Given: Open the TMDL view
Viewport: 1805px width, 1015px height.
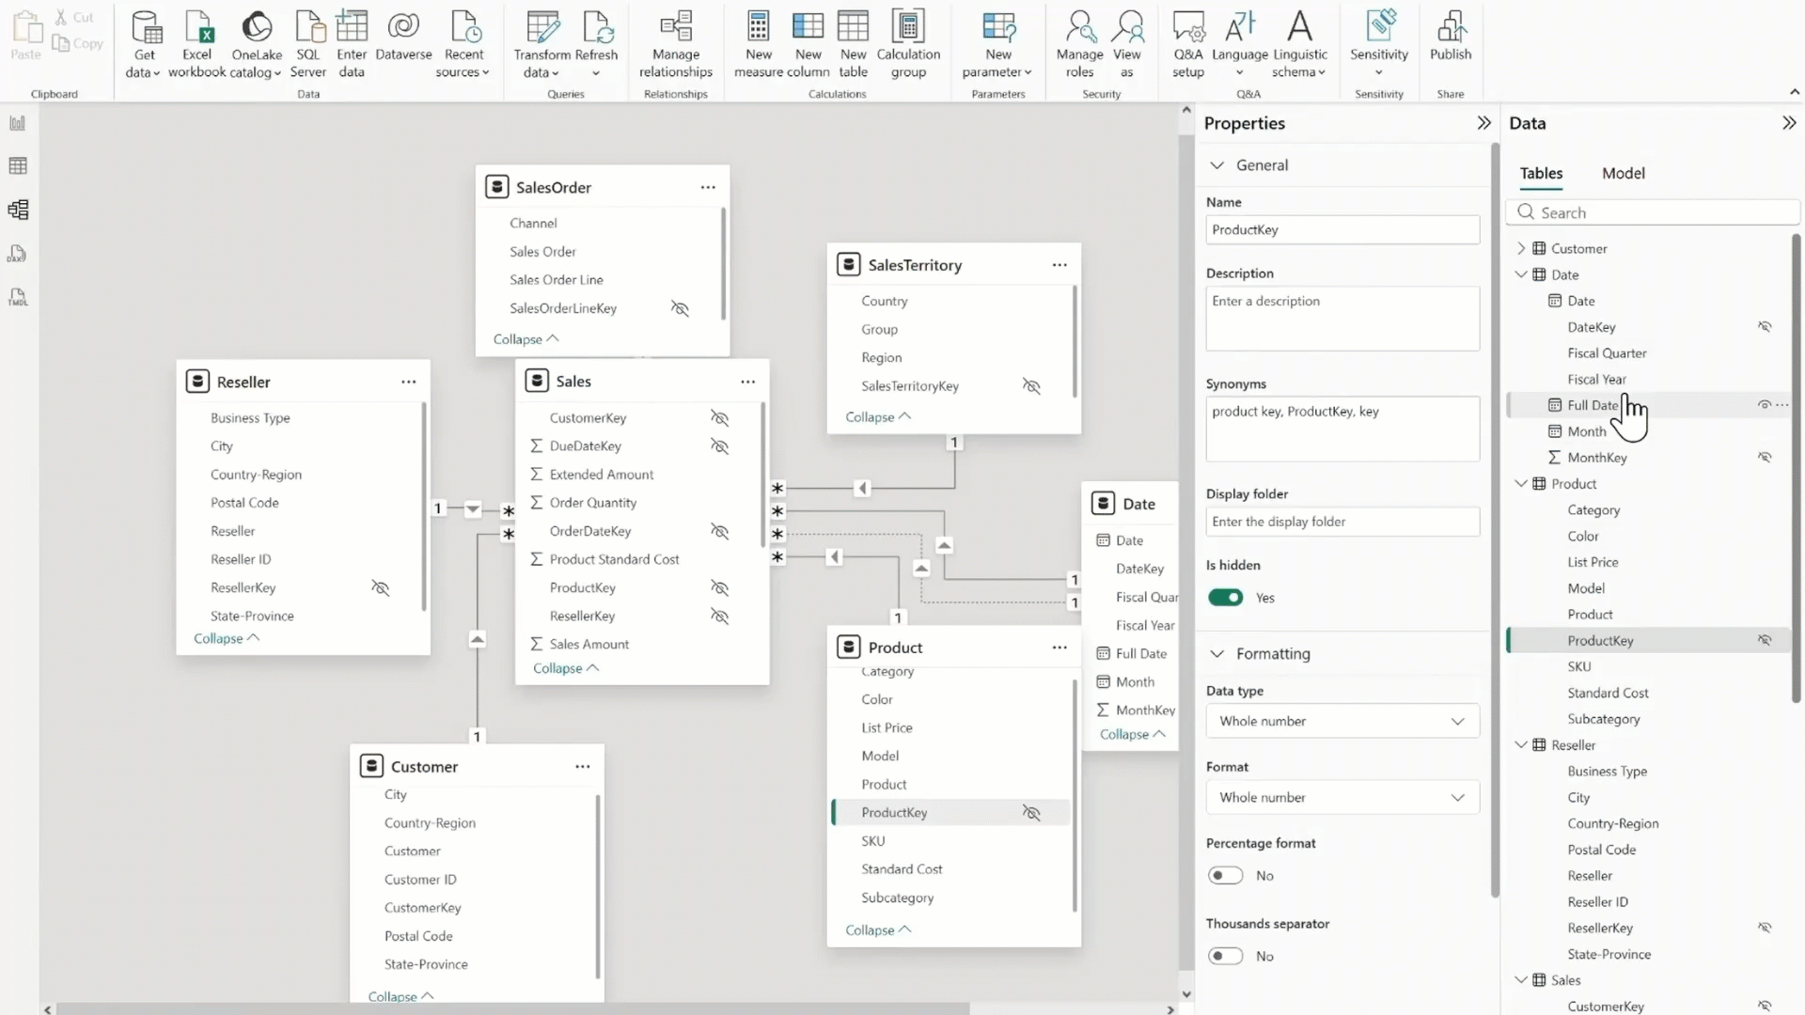Looking at the screenshot, I should (x=17, y=297).
